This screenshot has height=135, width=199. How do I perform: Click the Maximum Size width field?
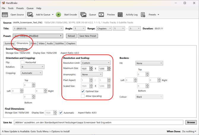tap(86, 69)
